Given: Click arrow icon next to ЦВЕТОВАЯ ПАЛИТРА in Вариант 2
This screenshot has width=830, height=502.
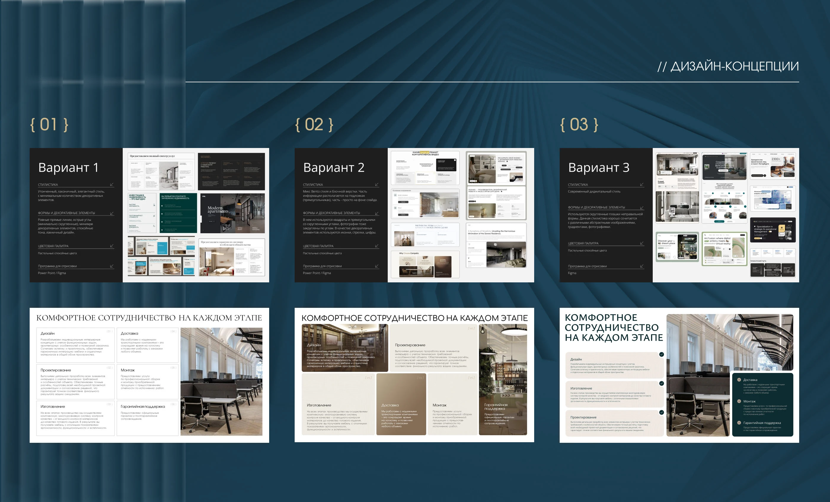Looking at the screenshot, I should tap(376, 246).
